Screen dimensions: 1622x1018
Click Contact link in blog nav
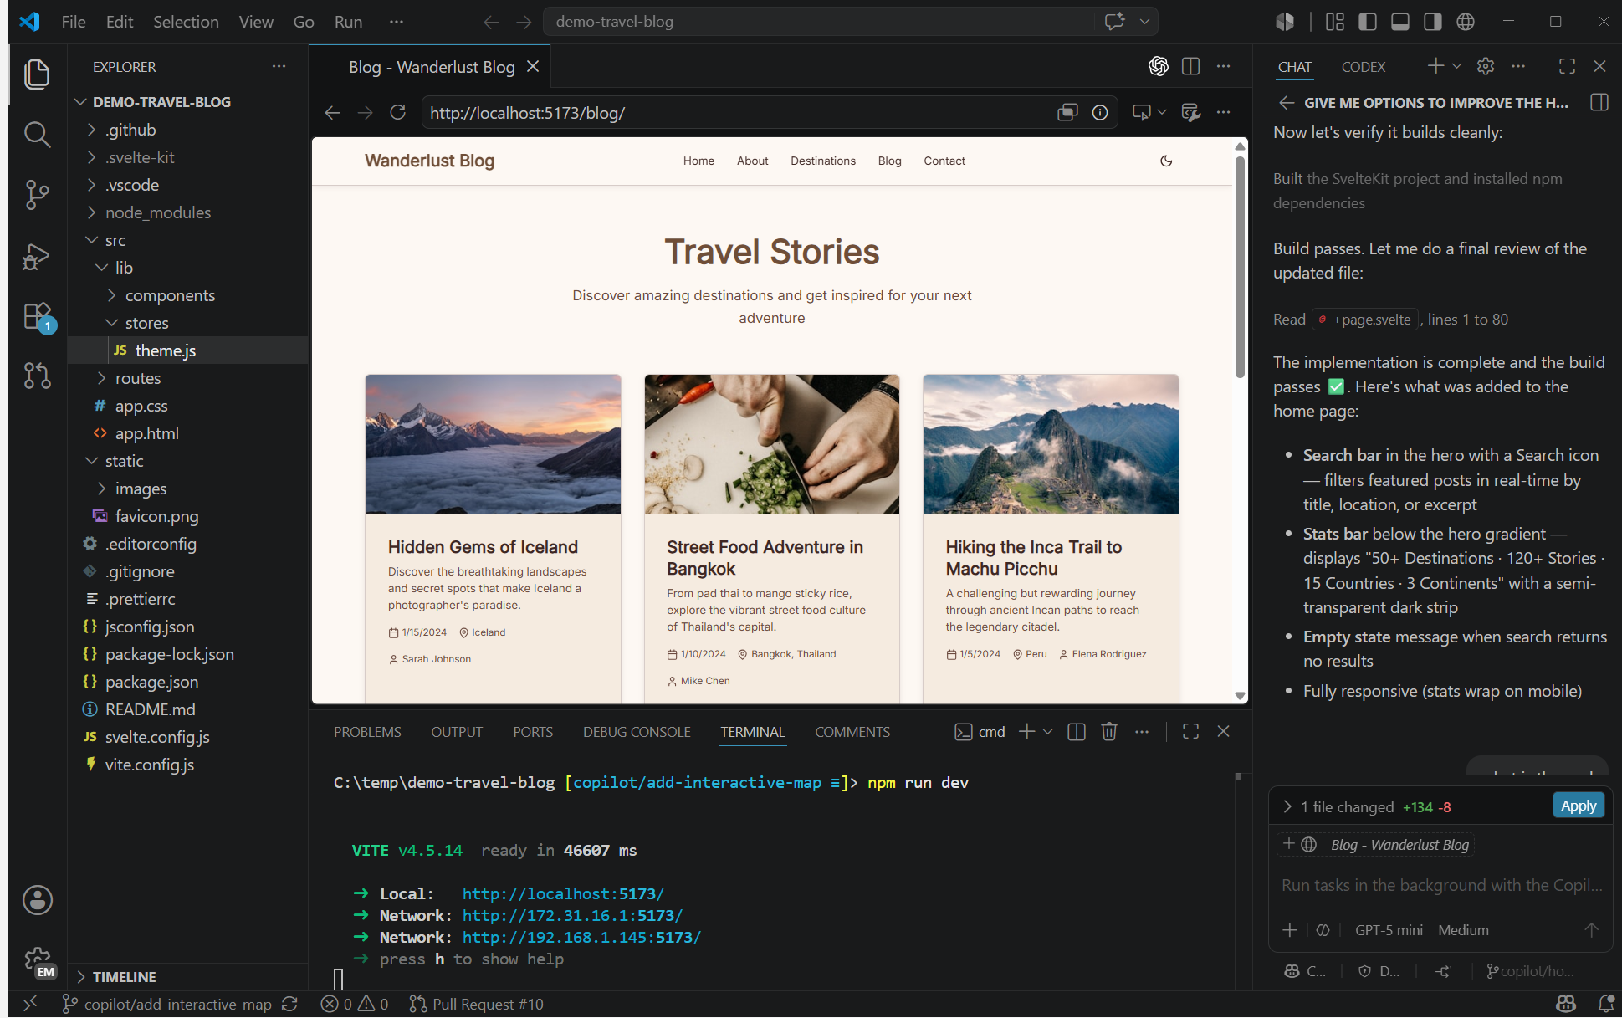pos(944,161)
